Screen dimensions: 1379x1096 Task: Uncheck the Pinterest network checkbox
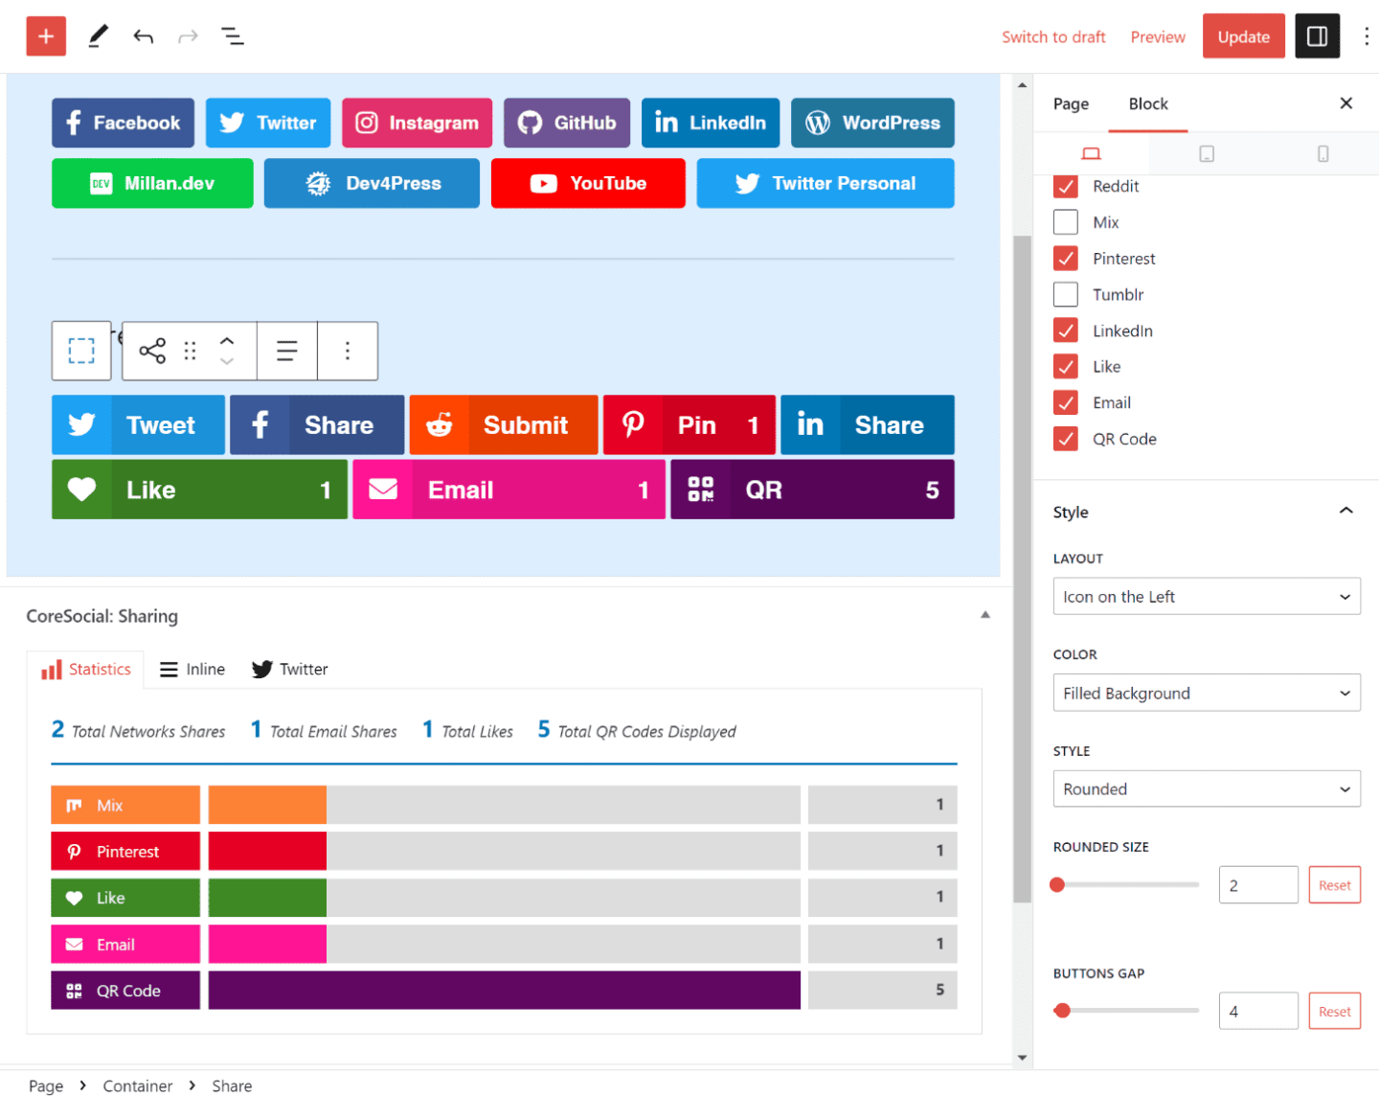(1066, 259)
